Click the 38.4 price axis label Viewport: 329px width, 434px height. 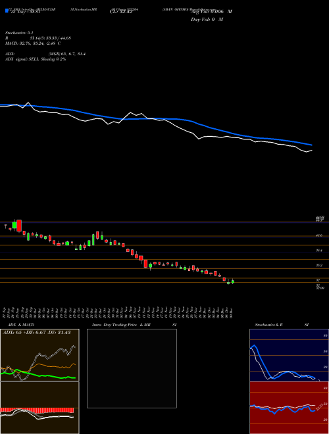coord(319,251)
